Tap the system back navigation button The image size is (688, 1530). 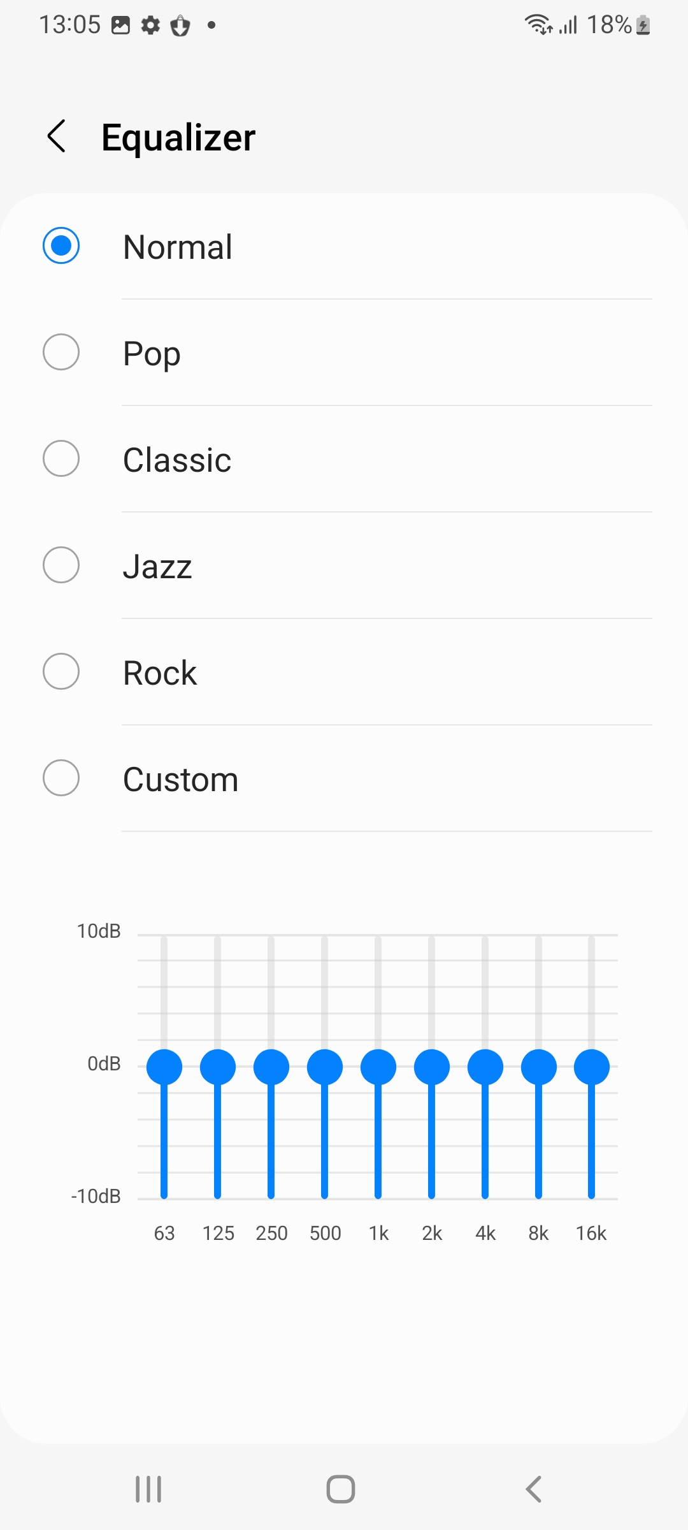(534, 1489)
